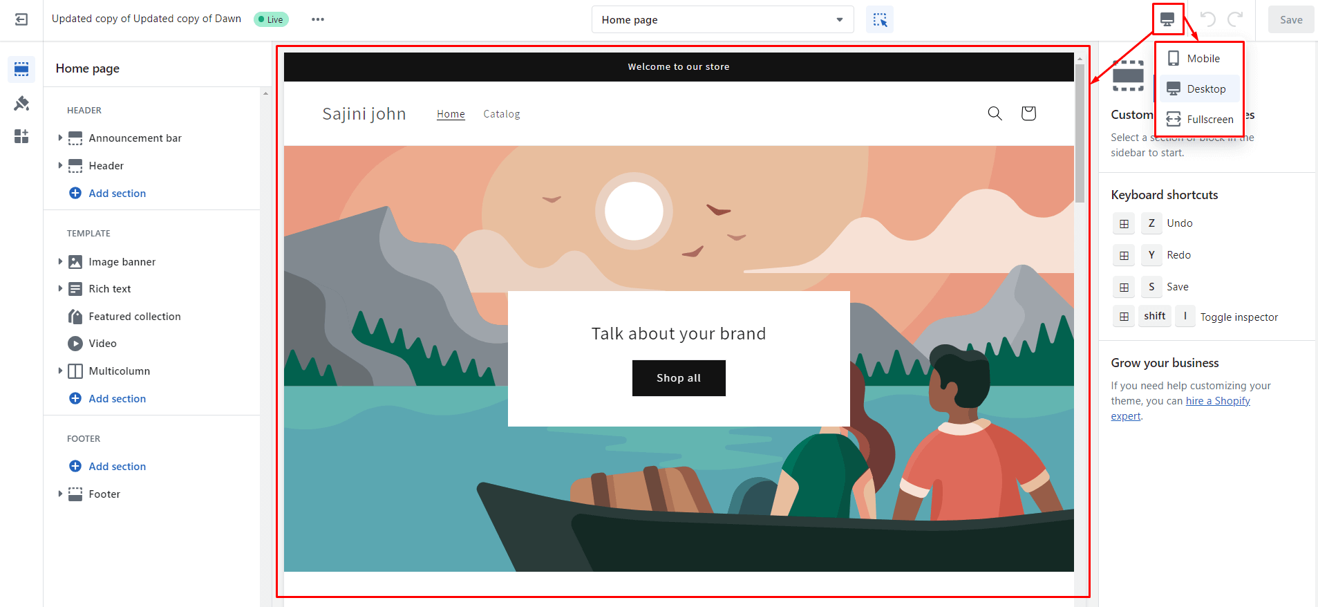Expand the Image banner section
This screenshot has width=1318, height=607.
(x=60, y=262)
